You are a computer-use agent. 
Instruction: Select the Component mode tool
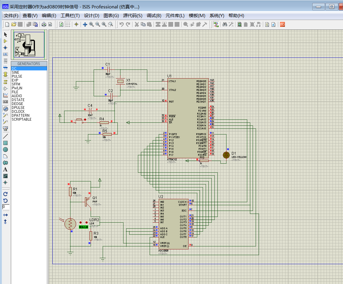point(5,41)
